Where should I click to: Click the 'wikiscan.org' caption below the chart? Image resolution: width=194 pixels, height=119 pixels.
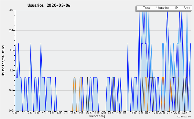[97, 116]
